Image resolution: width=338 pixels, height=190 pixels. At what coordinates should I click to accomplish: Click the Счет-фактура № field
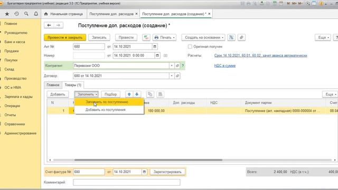point(89,172)
